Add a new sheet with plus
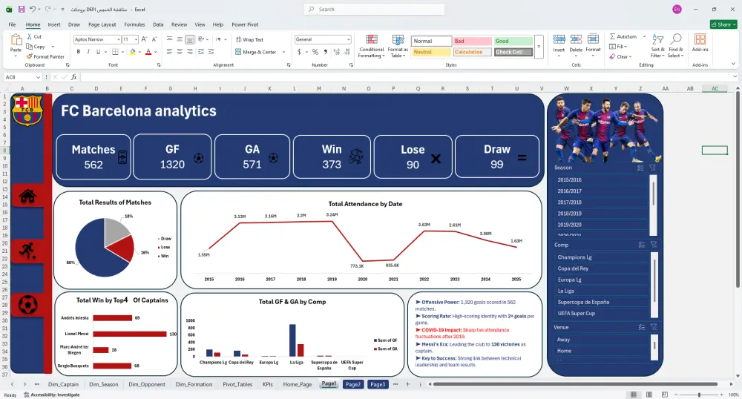Screen dimensions: 742x399 tap(407, 384)
